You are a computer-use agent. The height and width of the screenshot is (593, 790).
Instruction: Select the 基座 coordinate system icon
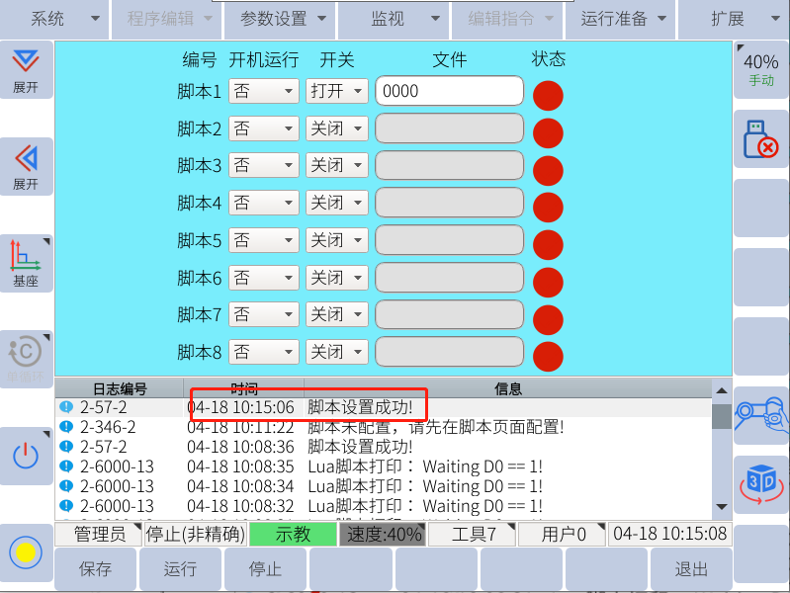click(x=26, y=262)
